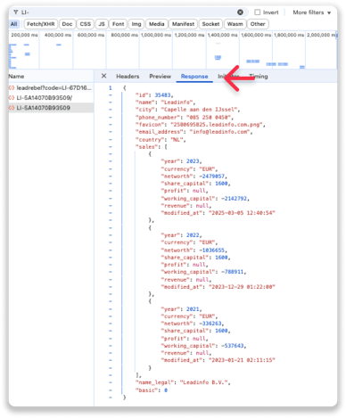Click the "working_capital": -2142792 line

point(205,199)
